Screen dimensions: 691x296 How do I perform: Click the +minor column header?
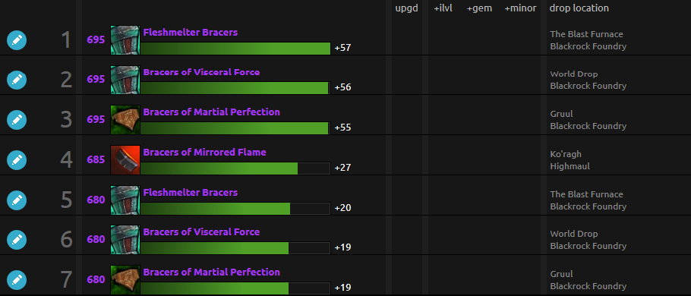click(520, 8)
